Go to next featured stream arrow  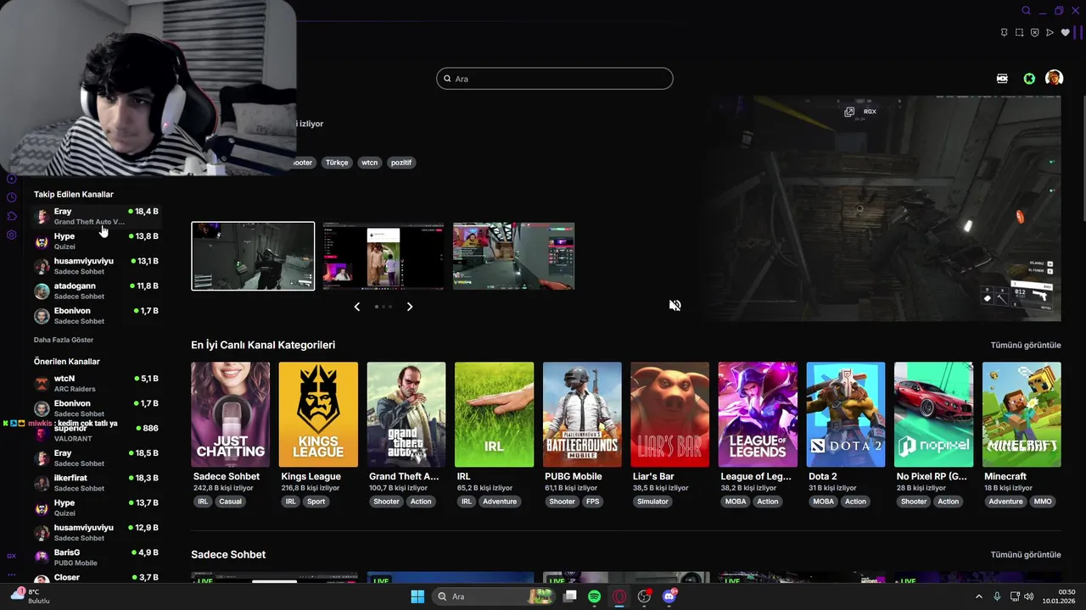(x=410, y=307)
